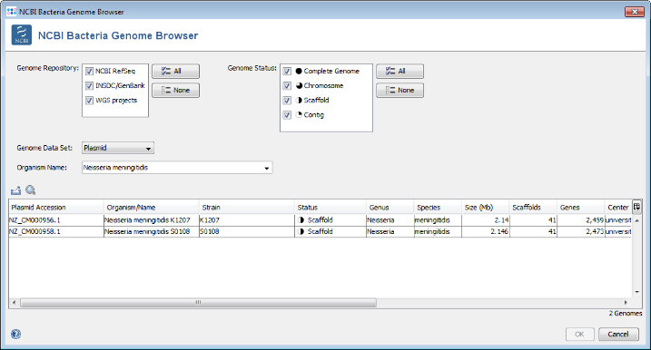Sort by Size (Mb) column header

[x=486, y=207]
